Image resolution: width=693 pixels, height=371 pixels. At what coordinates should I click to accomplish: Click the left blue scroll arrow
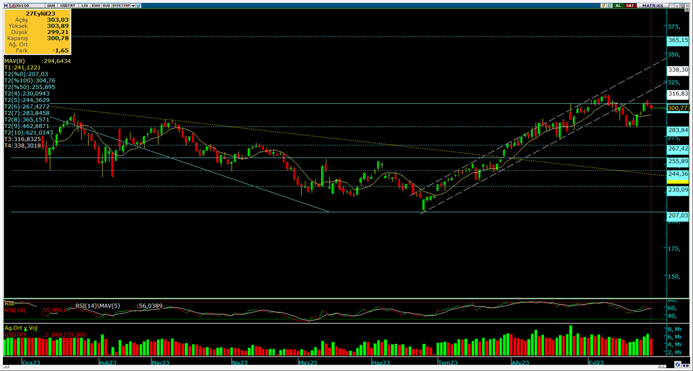click(x=684, y=366)
